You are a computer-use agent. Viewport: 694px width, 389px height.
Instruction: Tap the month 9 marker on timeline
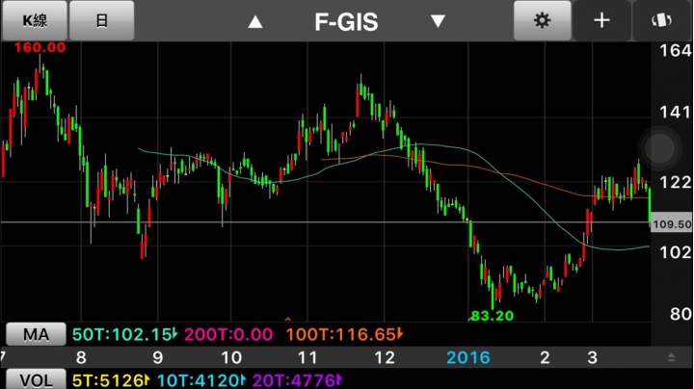pyautogui.click(x=158, y=357)
